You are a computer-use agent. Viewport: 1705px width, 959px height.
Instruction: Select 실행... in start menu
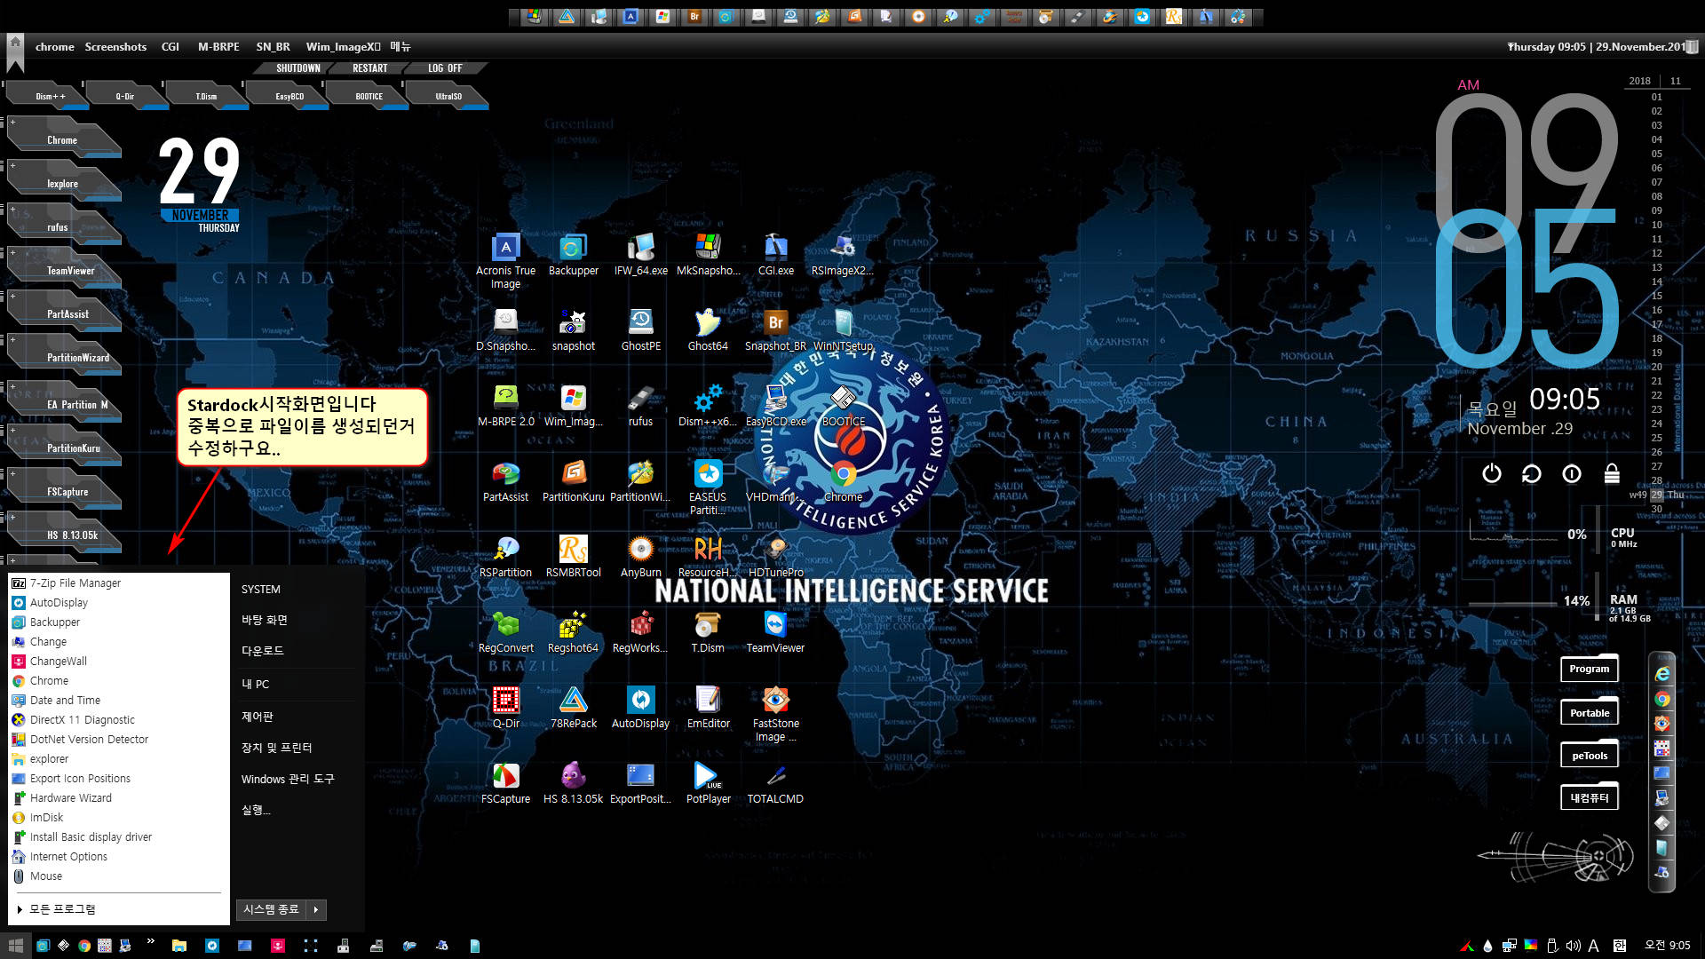[256, 810]
